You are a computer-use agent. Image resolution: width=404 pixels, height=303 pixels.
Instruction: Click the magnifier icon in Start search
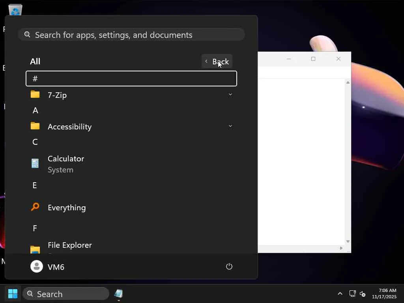[27, 35]
